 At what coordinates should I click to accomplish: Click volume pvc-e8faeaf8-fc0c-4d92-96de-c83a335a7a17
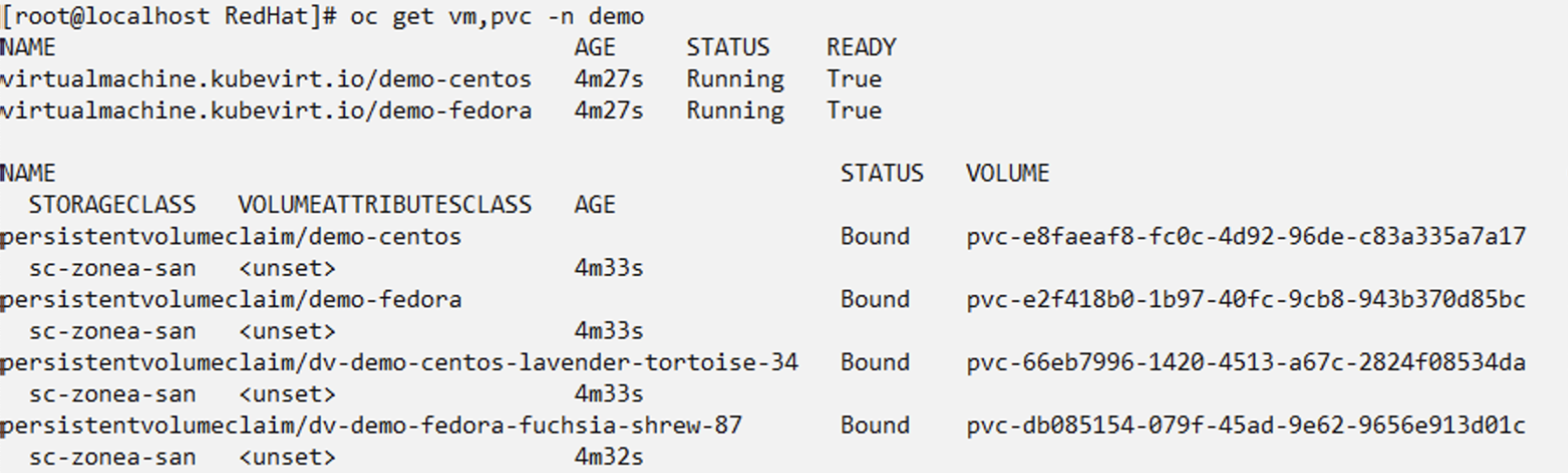click(1246, 236)
